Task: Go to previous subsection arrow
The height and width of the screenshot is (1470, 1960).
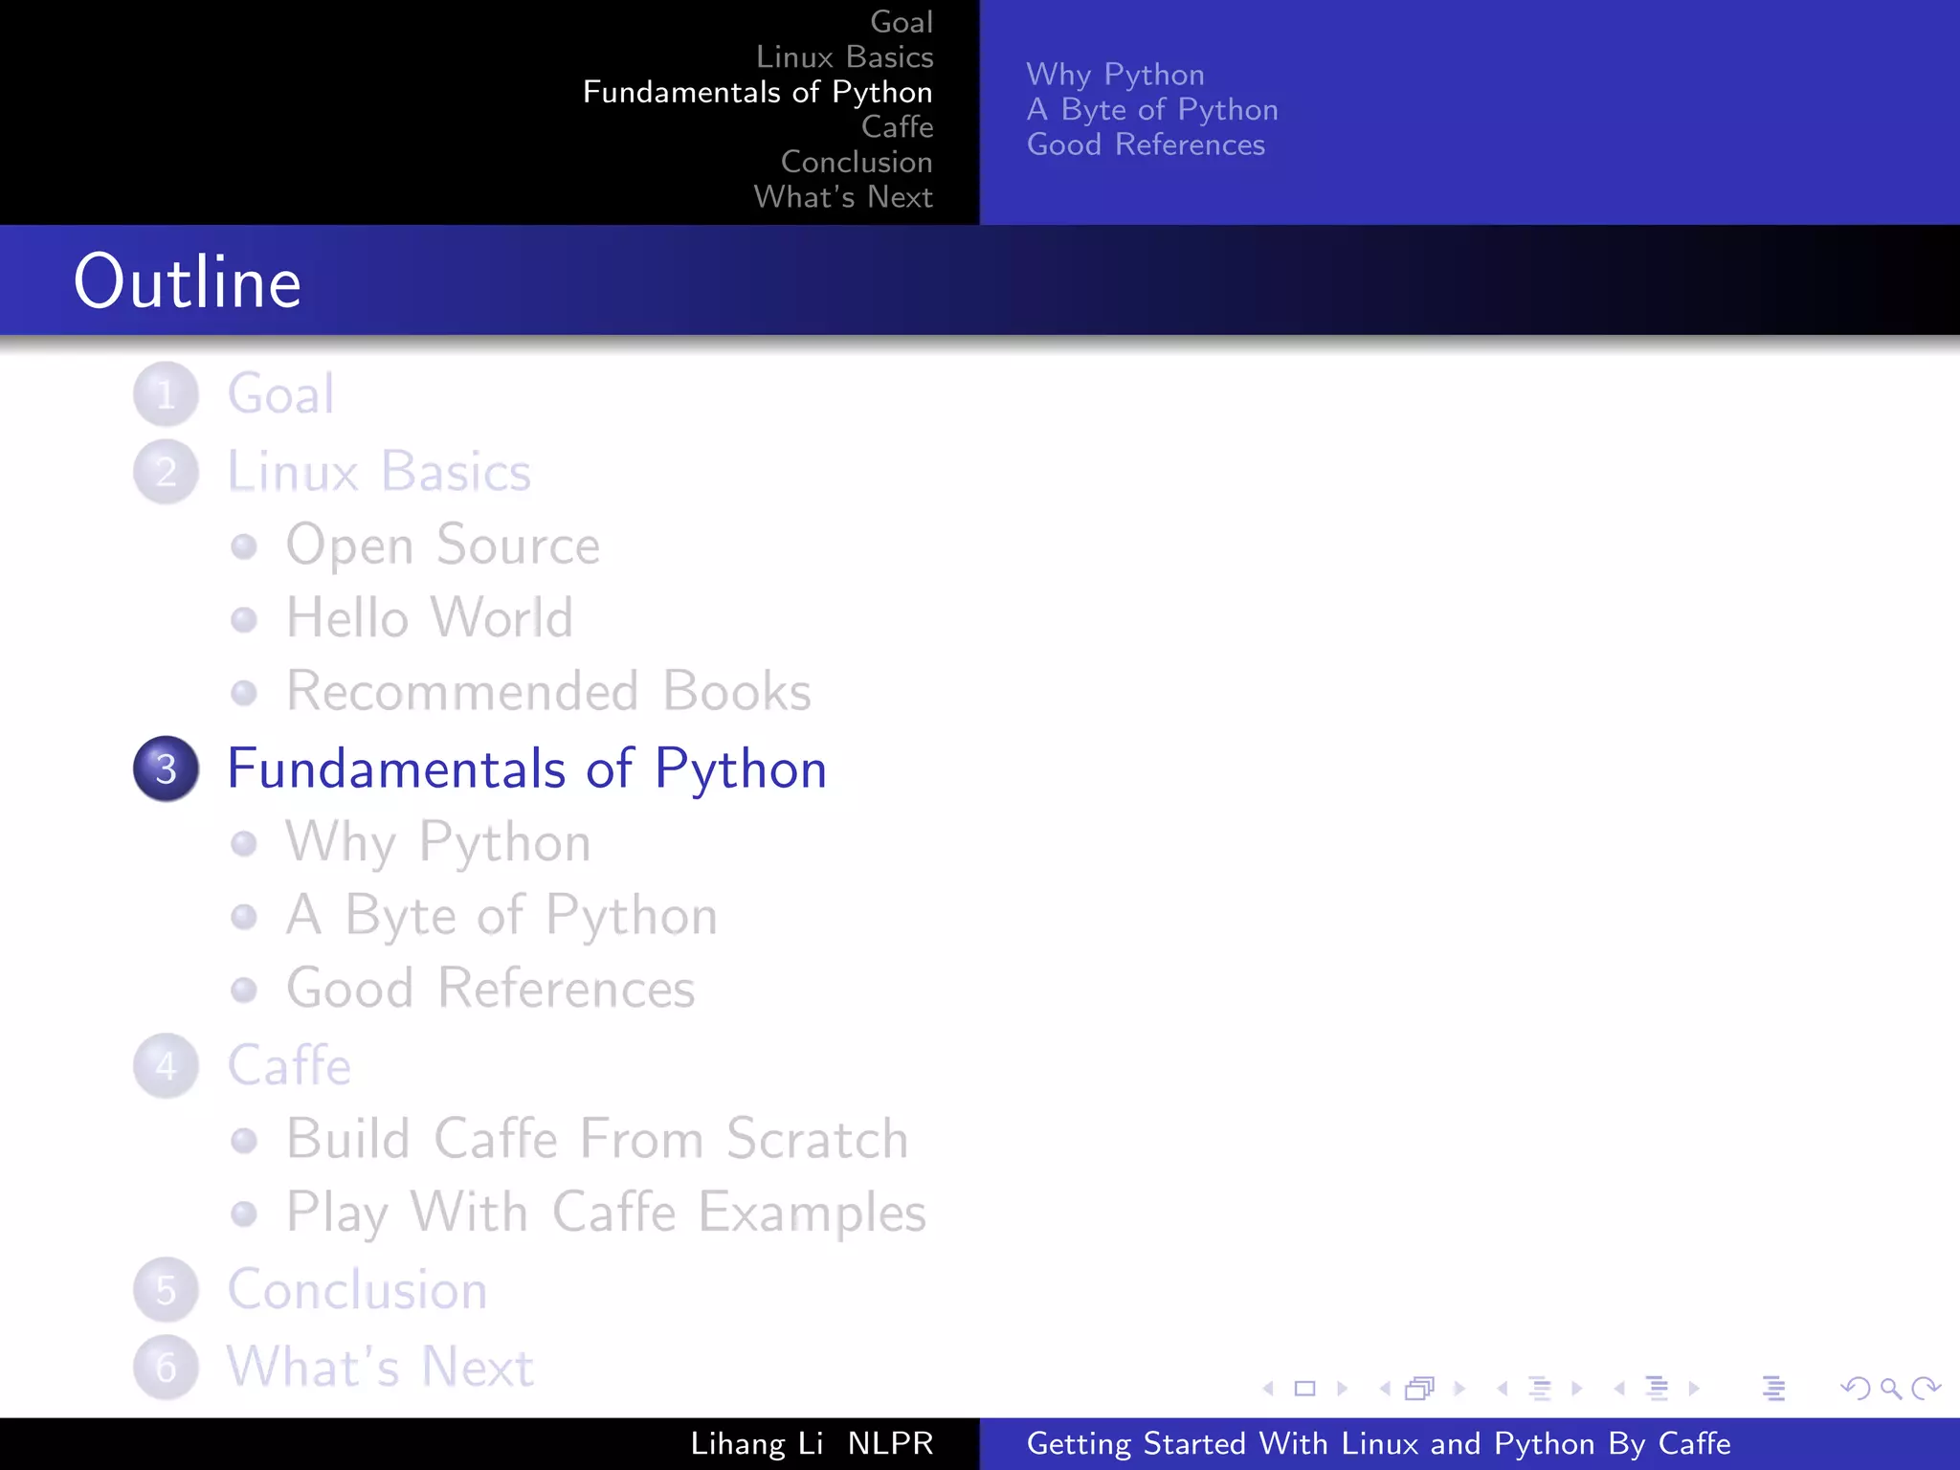Action: 1503,1388
